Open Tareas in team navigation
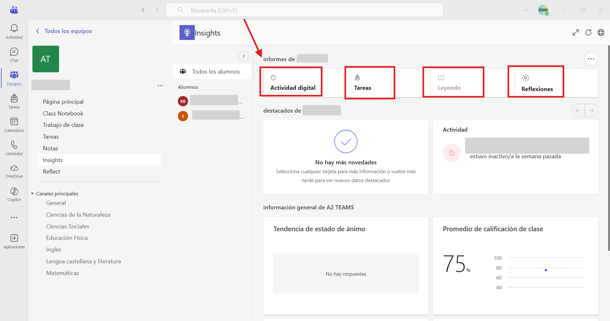This screenshot has width=610, height=321. click(x=51, y=136)
